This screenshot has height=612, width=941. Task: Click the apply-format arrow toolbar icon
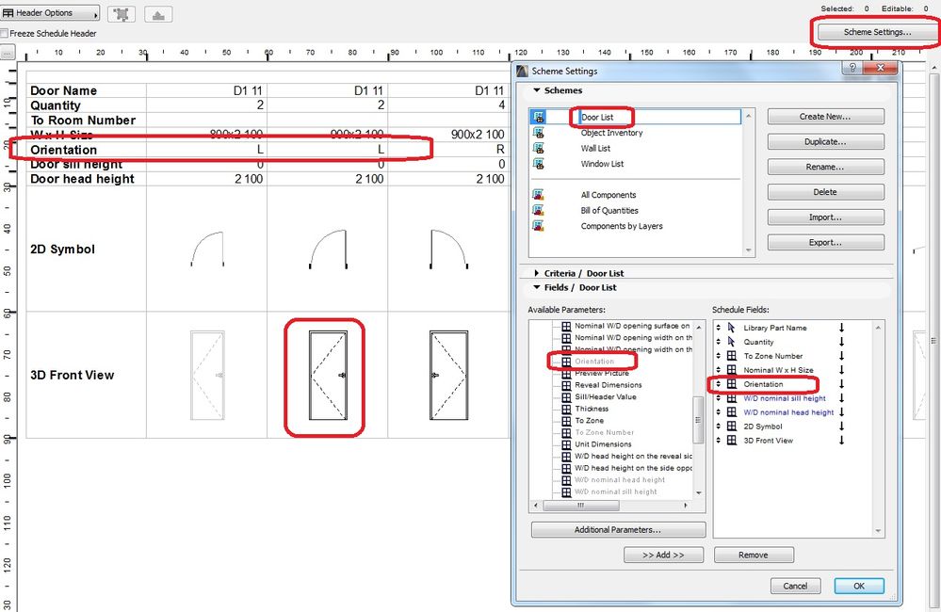pyautogui.click(x=157, y=13)
